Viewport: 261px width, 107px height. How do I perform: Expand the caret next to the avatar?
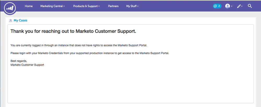pos(232,6)
